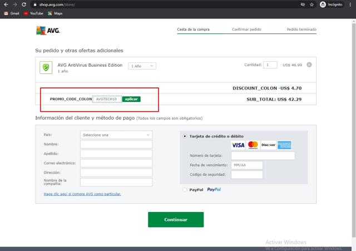Click the green aplicar button
The width and height of the screenshot is (356, 251).
point(131,99)
